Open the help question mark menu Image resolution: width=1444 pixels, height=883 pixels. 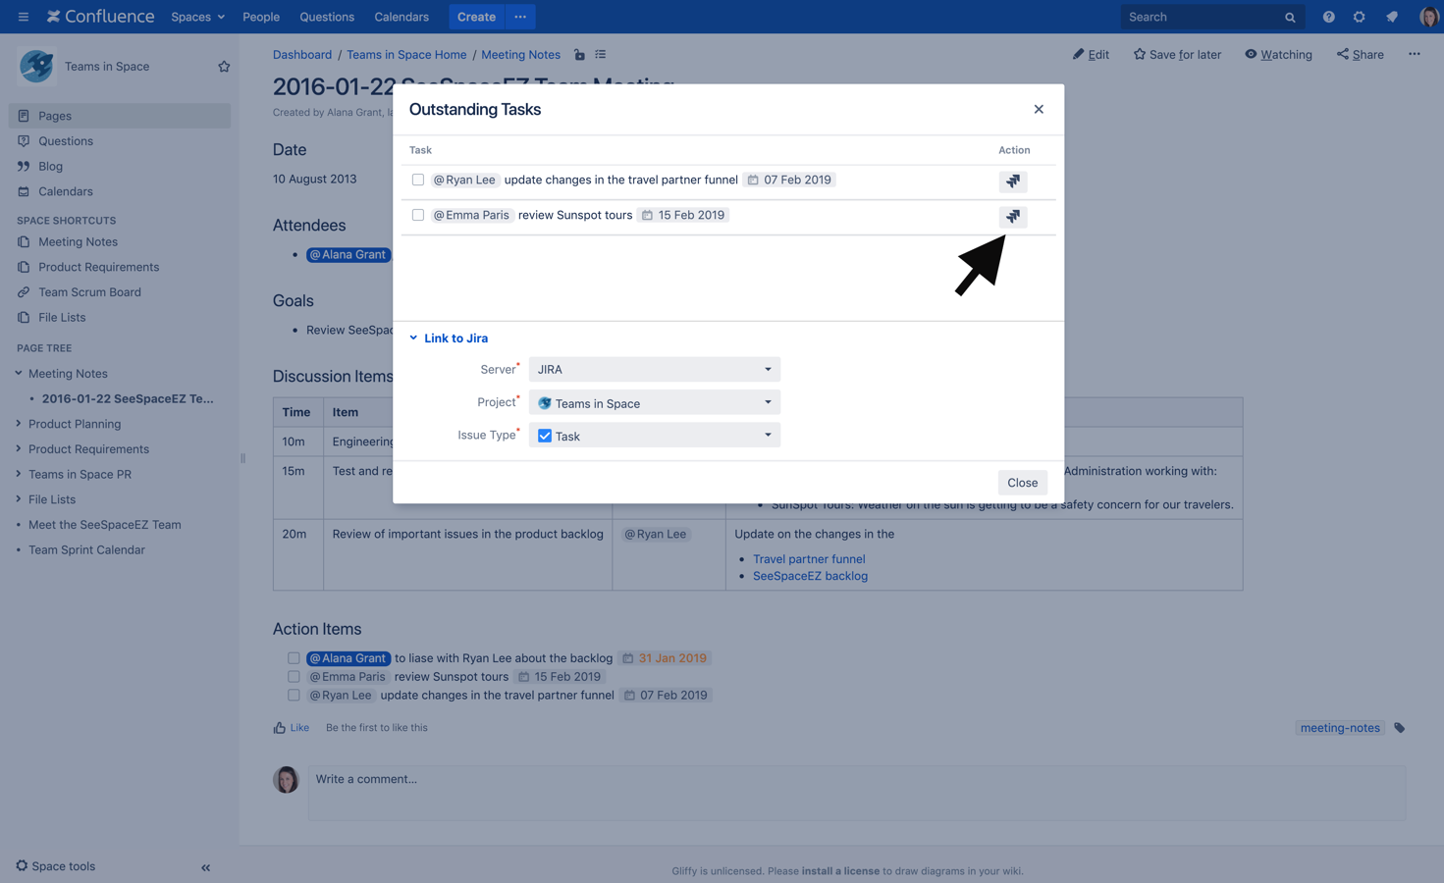(x=1328, y=17)
